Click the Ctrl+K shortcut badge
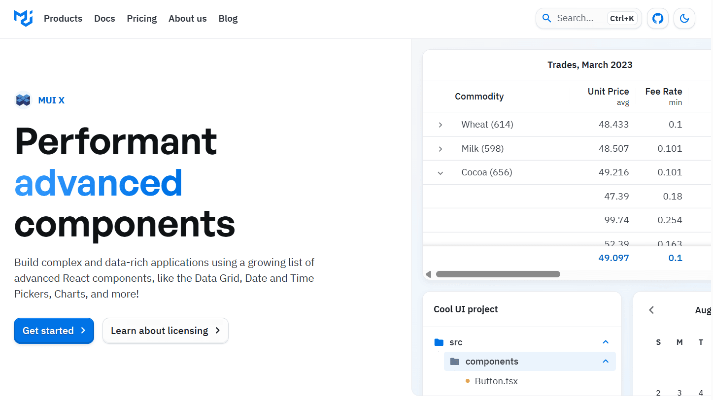The height and width of the screenshot is (400, 713). (622, 19)
